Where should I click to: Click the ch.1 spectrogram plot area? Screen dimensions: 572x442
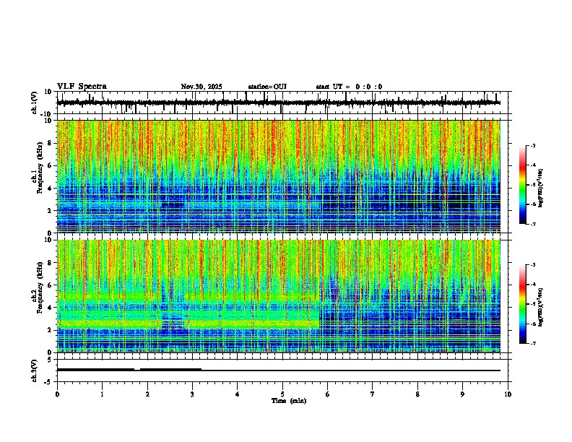(x=279, y=176)
